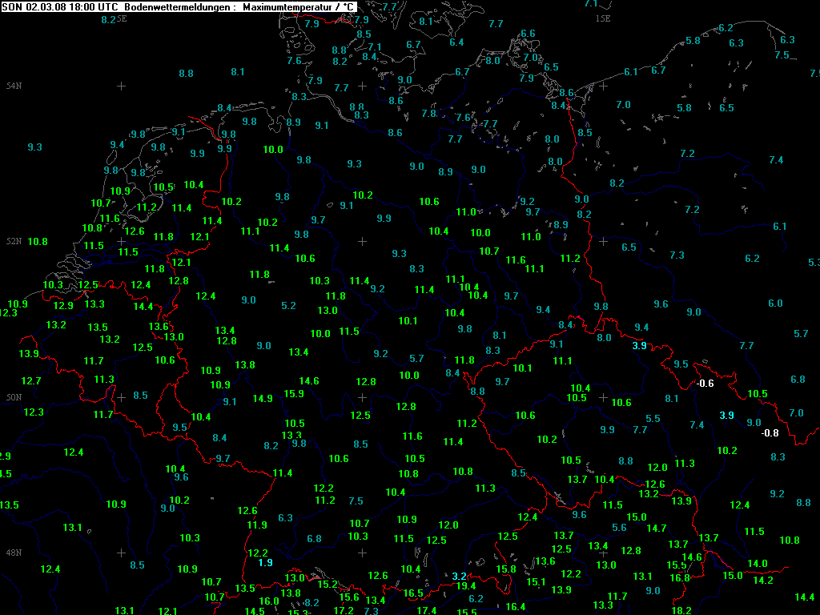The height and width of the screenshot is (615, 820).
Task: Click the 14.7 temperature value
Action: tap(657, 529)
